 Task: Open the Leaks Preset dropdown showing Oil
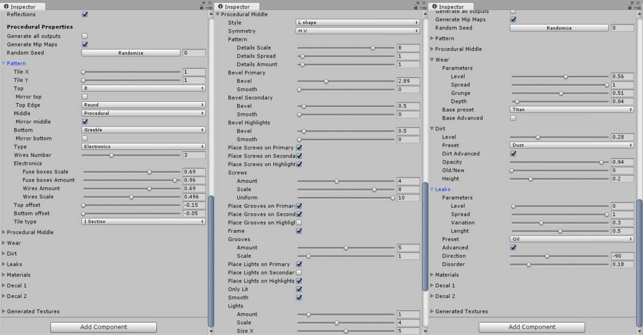tap(572, 239)
